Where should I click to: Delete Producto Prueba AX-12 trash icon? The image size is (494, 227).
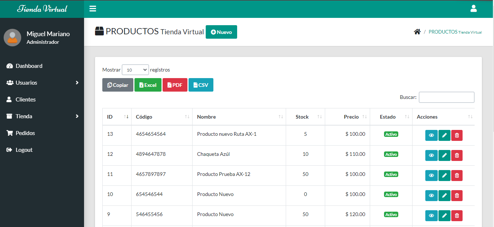tap(457, 176)
